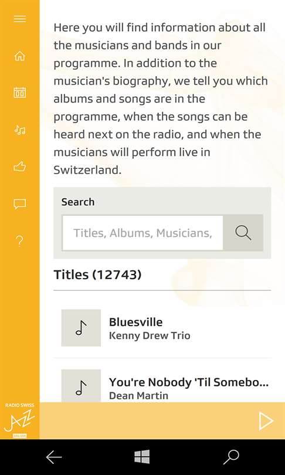Open You're Nobody 'Til Somebody title

(189, 382)
